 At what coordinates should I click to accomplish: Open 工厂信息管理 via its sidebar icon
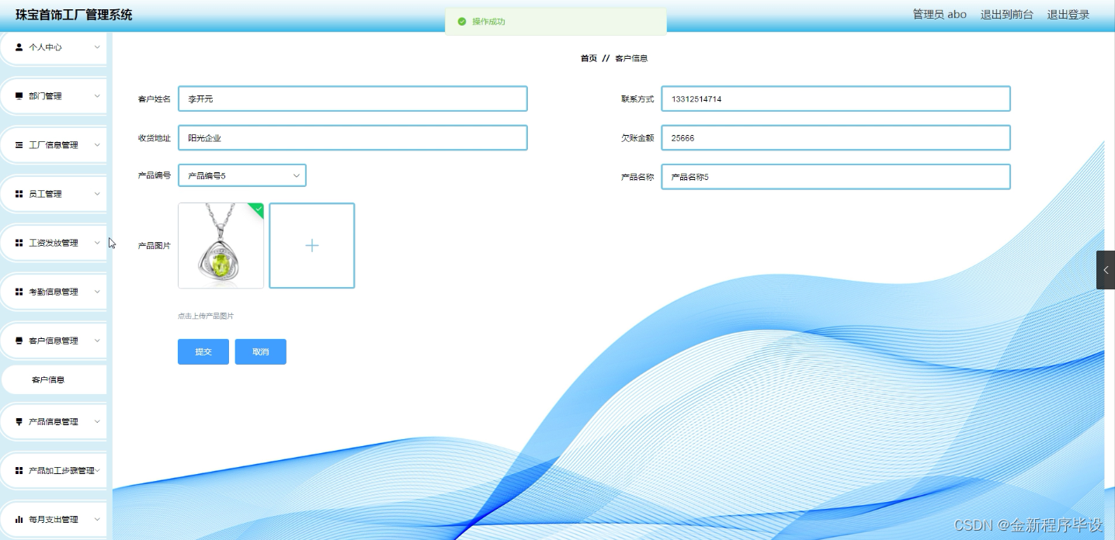[x=17, y=144]
